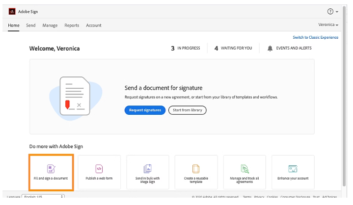Open the help question mark menu
The height and width of the screenshot is (205, 353).
tap(330, 11)
